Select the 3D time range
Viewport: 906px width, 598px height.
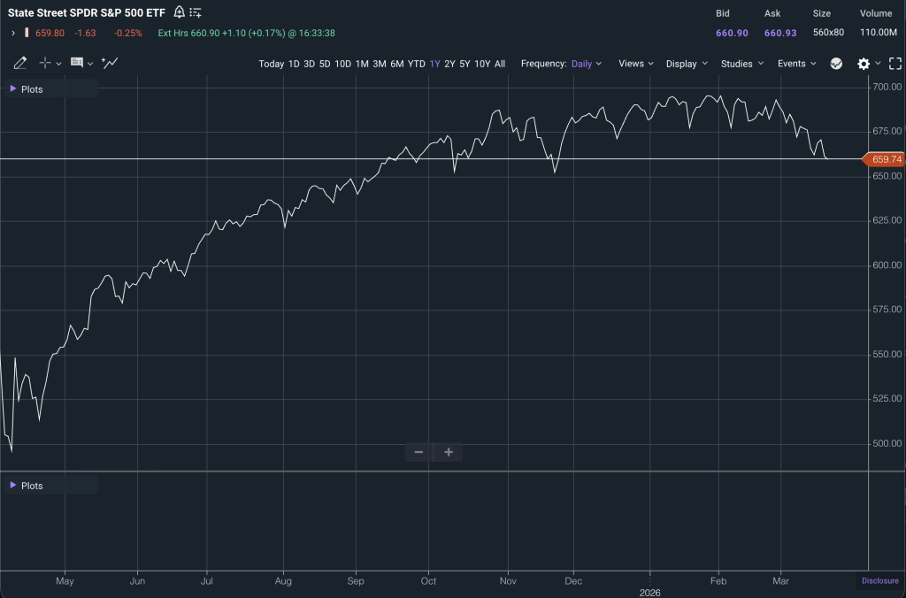pyautogui.click(x=309, y=64)
